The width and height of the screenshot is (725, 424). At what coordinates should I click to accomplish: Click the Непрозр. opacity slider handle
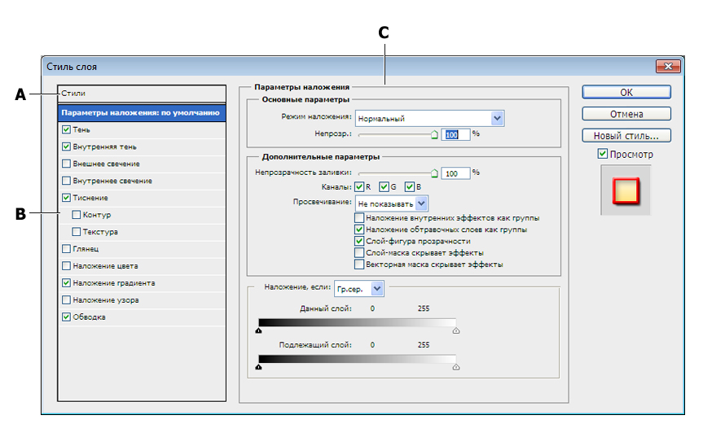pos(434,134)
